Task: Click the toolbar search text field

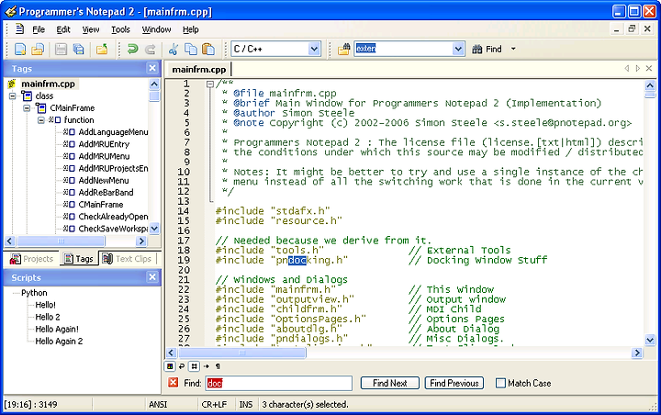Action: 403,49
